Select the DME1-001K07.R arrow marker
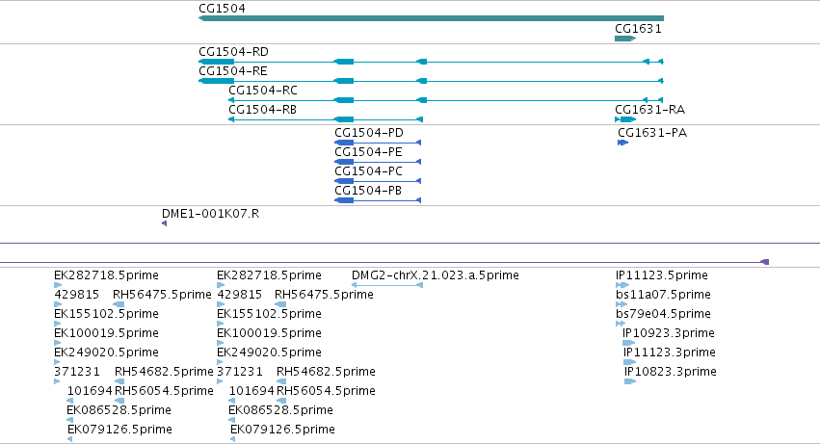Screen dimensions: 820x444 164,223
